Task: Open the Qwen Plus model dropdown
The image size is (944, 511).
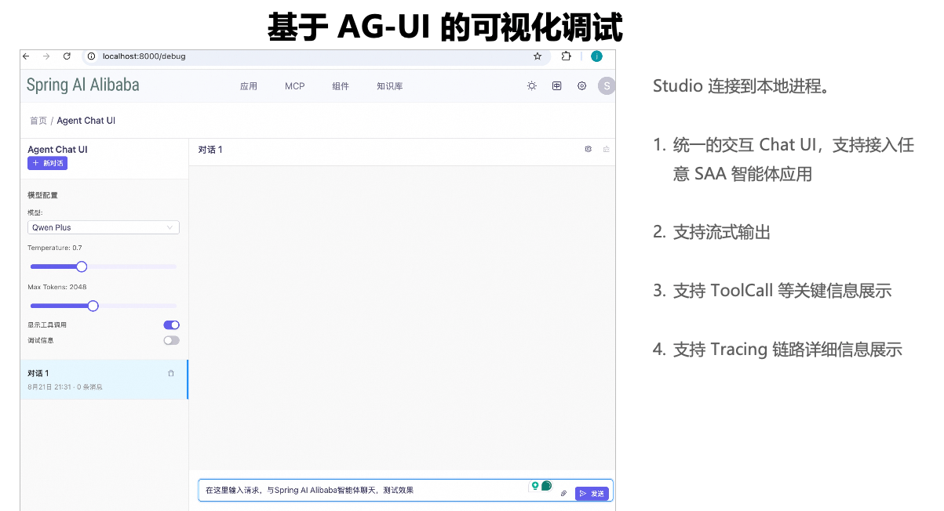Action: (x=104, y=227)
